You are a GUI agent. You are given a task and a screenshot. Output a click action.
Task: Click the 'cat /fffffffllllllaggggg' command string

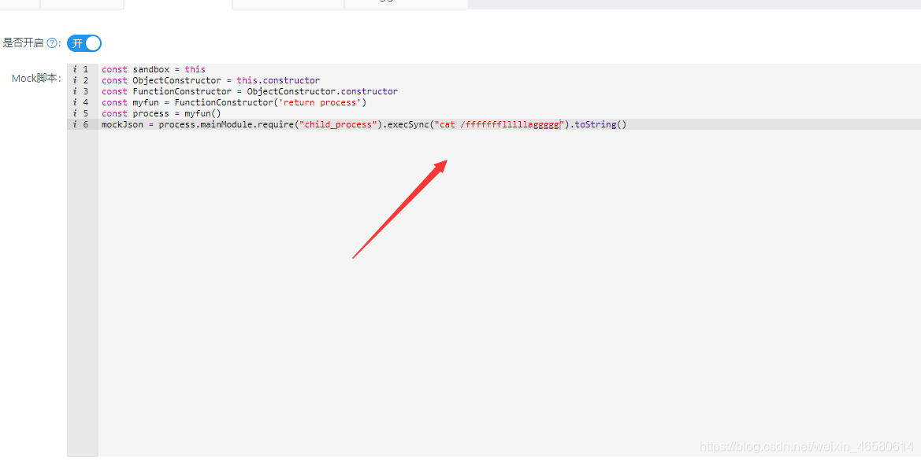coord(499,125)
